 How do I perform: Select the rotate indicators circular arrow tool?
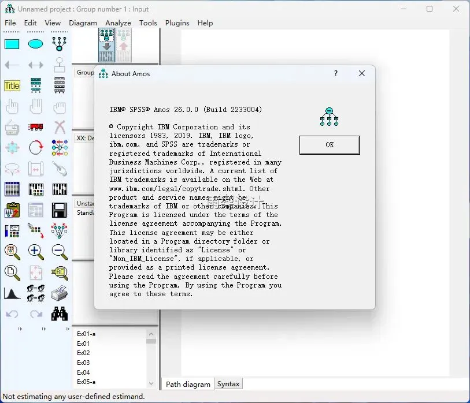35,148
